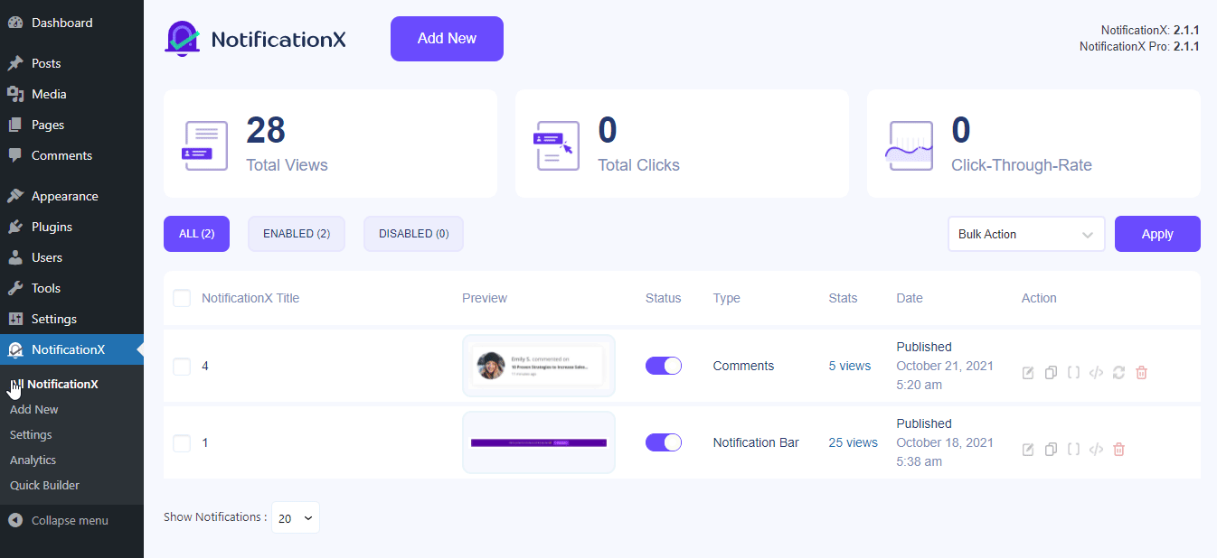This screenshot has height=558, width=1217.
Task: Open Settings in the NotificationX submenu
Action: 31,434
